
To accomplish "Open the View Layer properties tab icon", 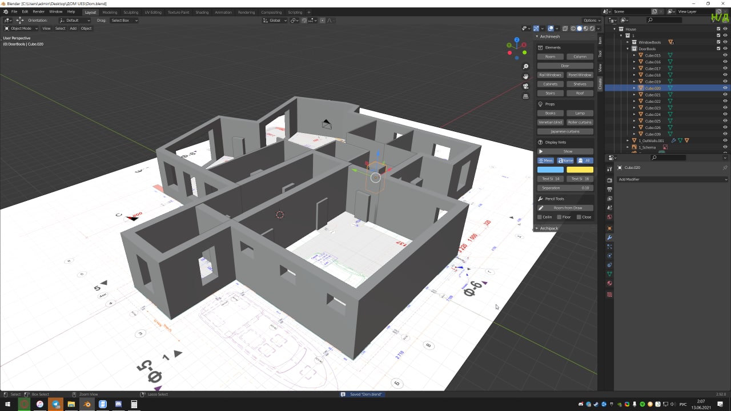I will [609, 199].
